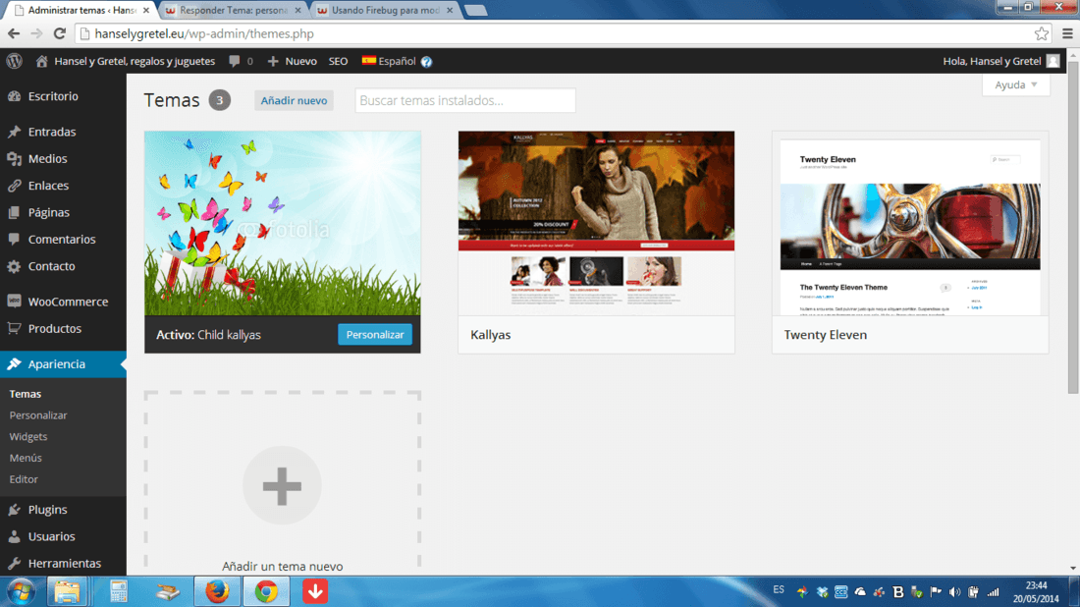The height and width of the screenshot is (607, 1080).
Task: Click the ES language indicator in the tray
Action: point(779,589)
